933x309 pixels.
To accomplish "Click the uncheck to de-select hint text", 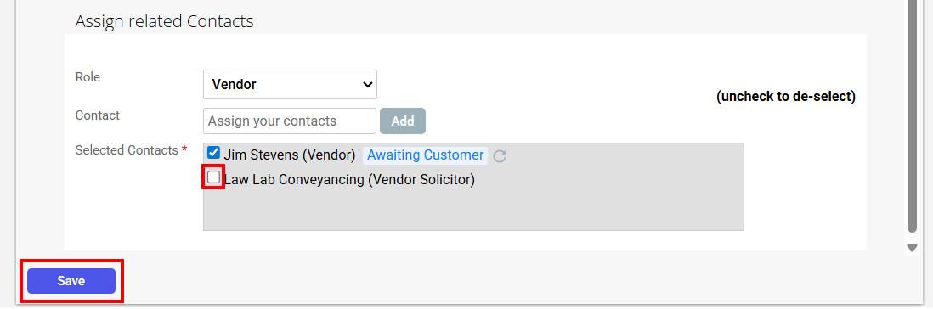I will [x=786, y=97].
